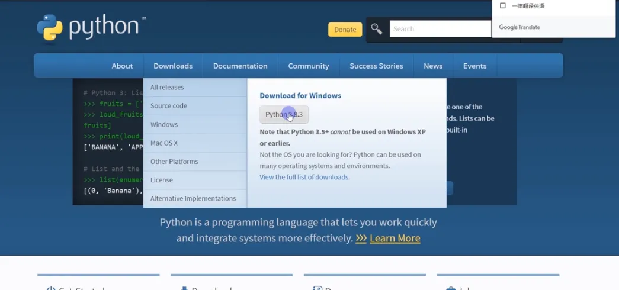The width and height of the screenshot is (619, 290).
Task: Click the Python 3.8.3 download button
Action: coord(284,114)
